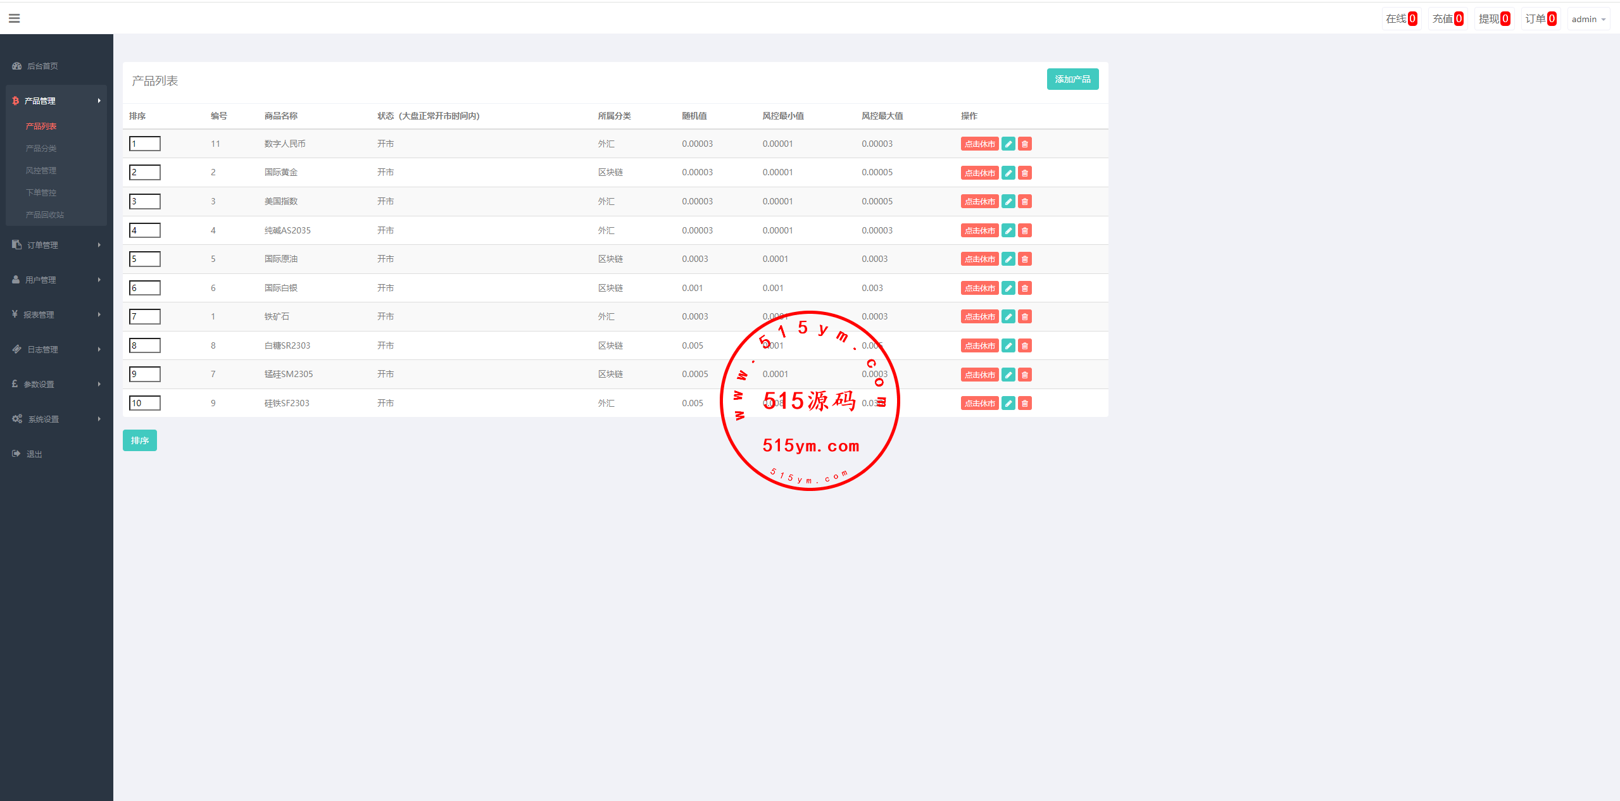Click the delete trash icon for 国际黄金
Viewport: 1620px width, 801px height.
[1025, 173]
